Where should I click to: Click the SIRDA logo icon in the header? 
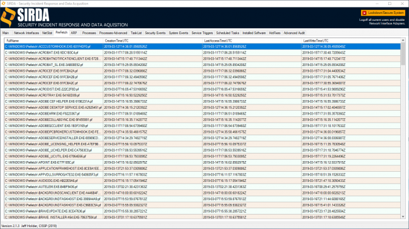pyautogui.click(x=8, y=17)
